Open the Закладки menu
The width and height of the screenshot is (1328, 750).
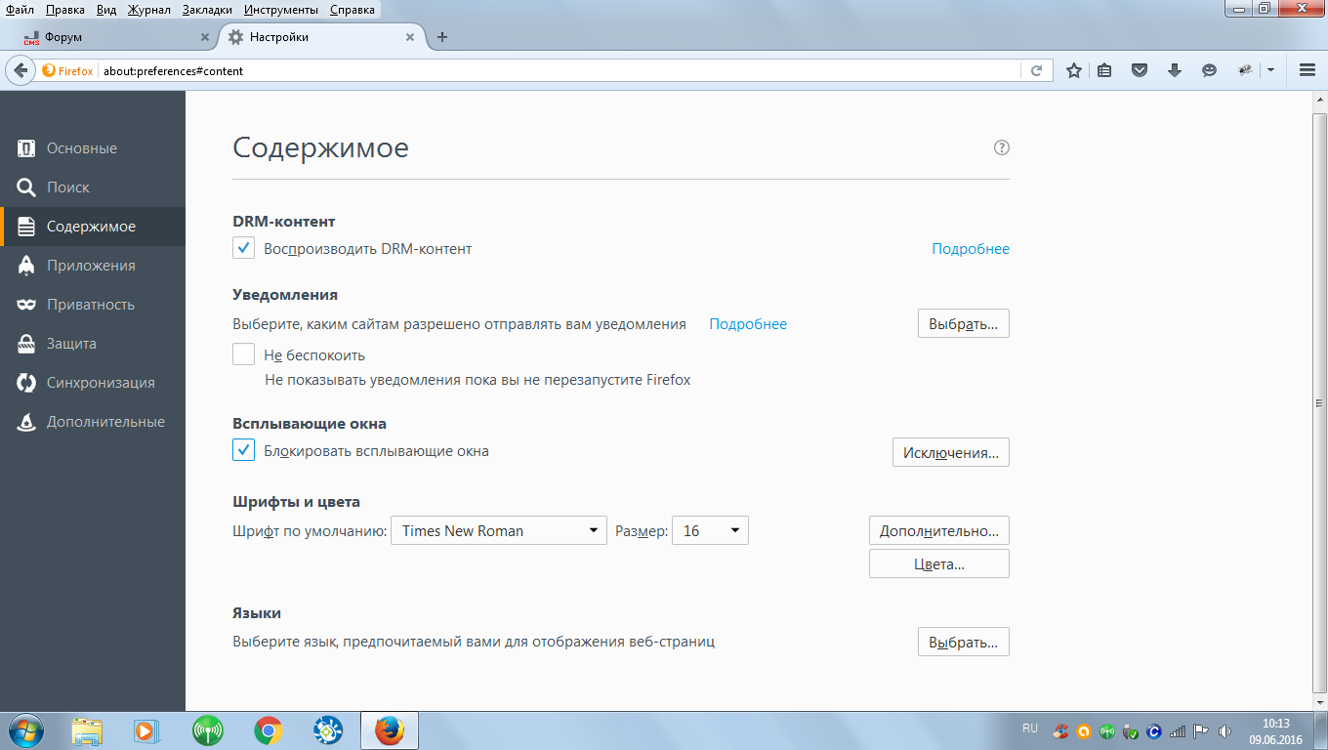[206, 10]
